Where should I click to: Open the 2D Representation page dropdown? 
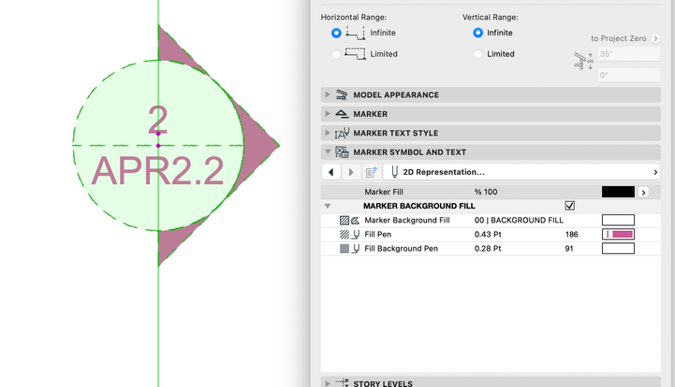point(521,172)
